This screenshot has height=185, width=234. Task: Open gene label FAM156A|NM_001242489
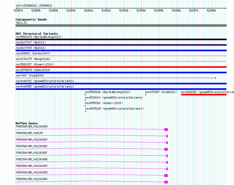click(x=32, y=126)
